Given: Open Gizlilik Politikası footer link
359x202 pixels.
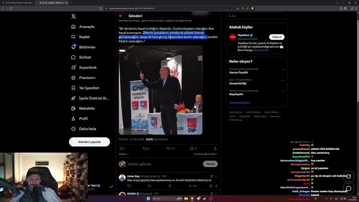Looking at the screenshot, I should (253, 112).
